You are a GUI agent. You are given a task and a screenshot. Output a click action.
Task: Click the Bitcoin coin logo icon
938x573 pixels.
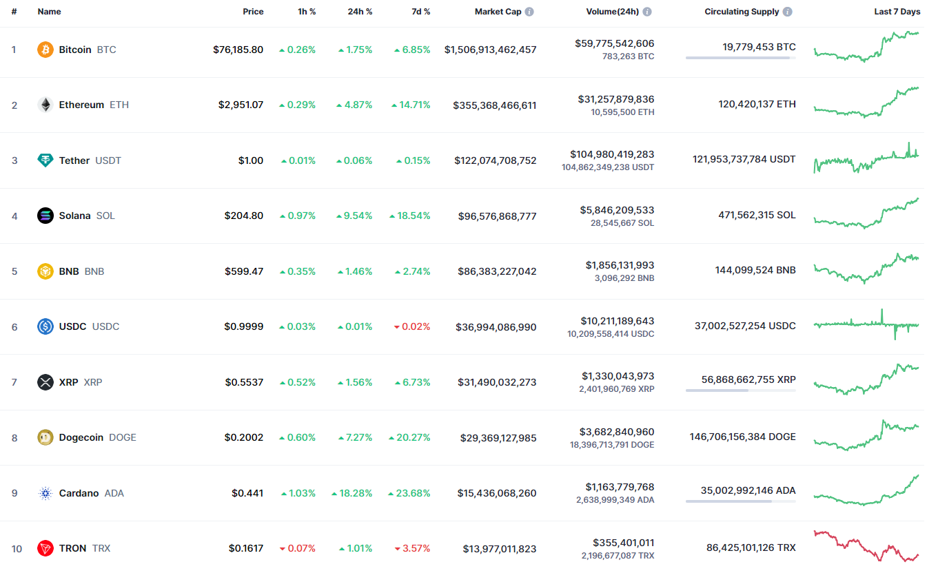point(45,50)
